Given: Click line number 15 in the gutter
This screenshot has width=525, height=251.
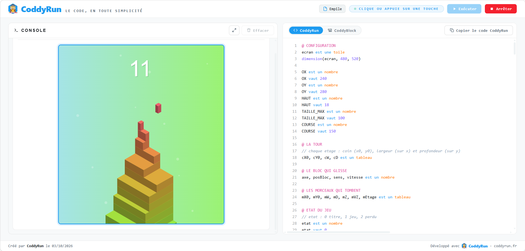Looking at the screenshot, I should pyautogui.click(x=294, y=138).
